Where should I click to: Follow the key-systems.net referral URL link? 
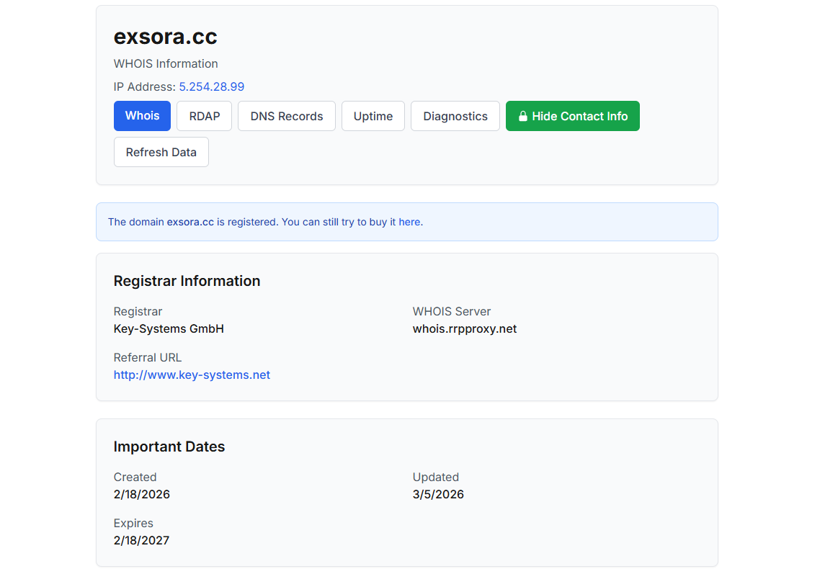point(192,375)
